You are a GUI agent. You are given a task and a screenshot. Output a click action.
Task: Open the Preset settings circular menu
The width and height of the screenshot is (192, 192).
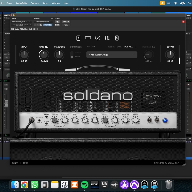[x=52, y=18]
